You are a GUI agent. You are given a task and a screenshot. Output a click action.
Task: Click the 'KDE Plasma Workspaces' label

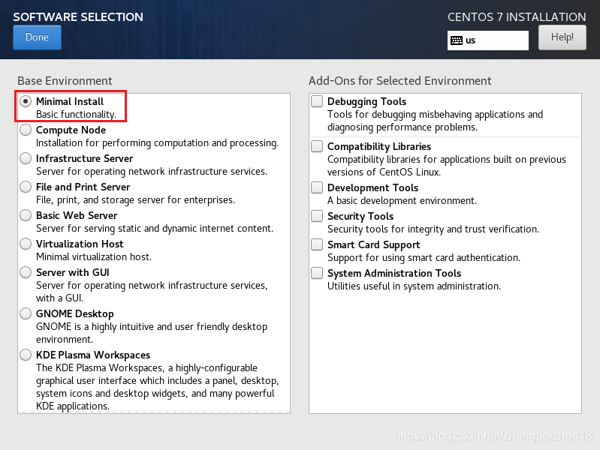93,355
